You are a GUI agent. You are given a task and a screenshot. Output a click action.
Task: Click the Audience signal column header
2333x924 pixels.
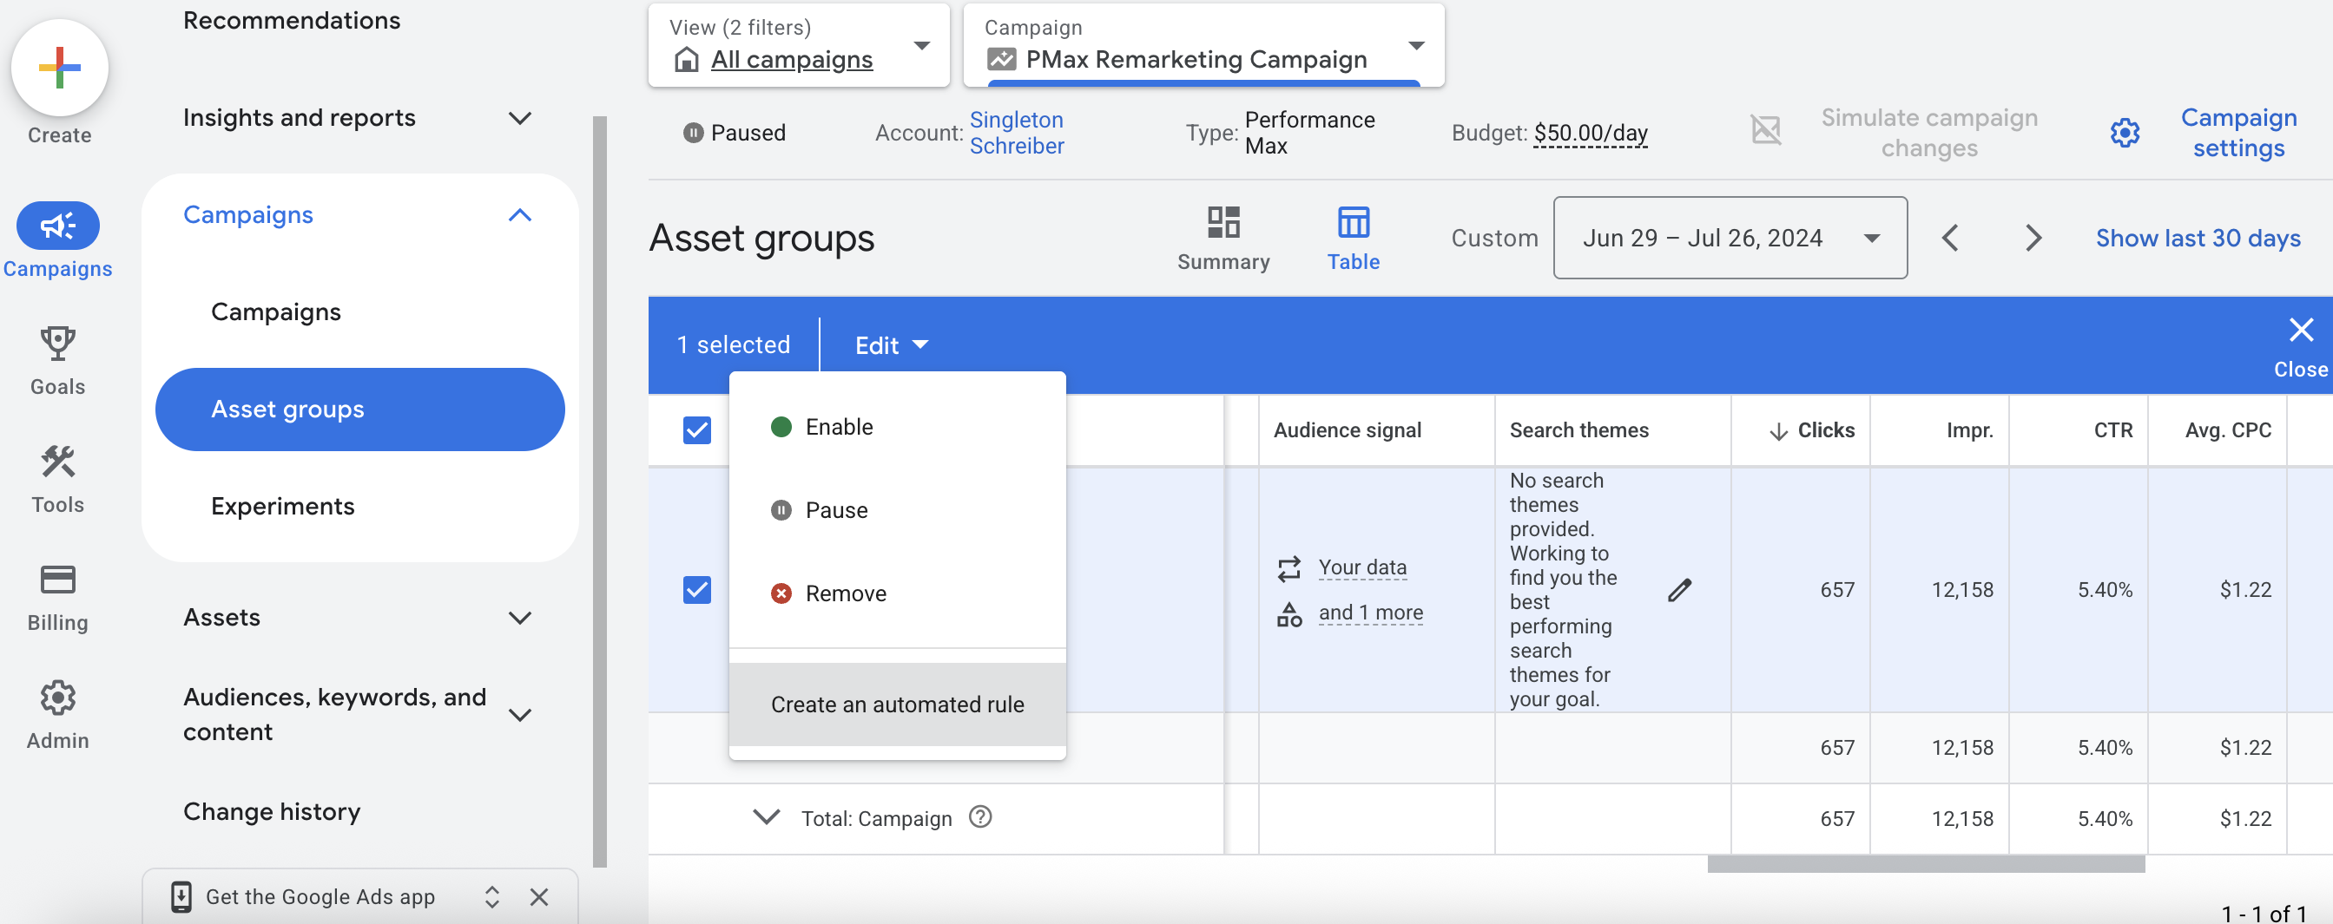pos(1347,431)
